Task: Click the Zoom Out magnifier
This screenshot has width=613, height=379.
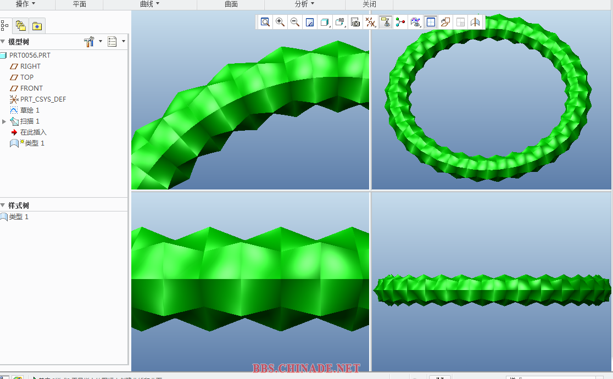Action: tap(295, 22)
